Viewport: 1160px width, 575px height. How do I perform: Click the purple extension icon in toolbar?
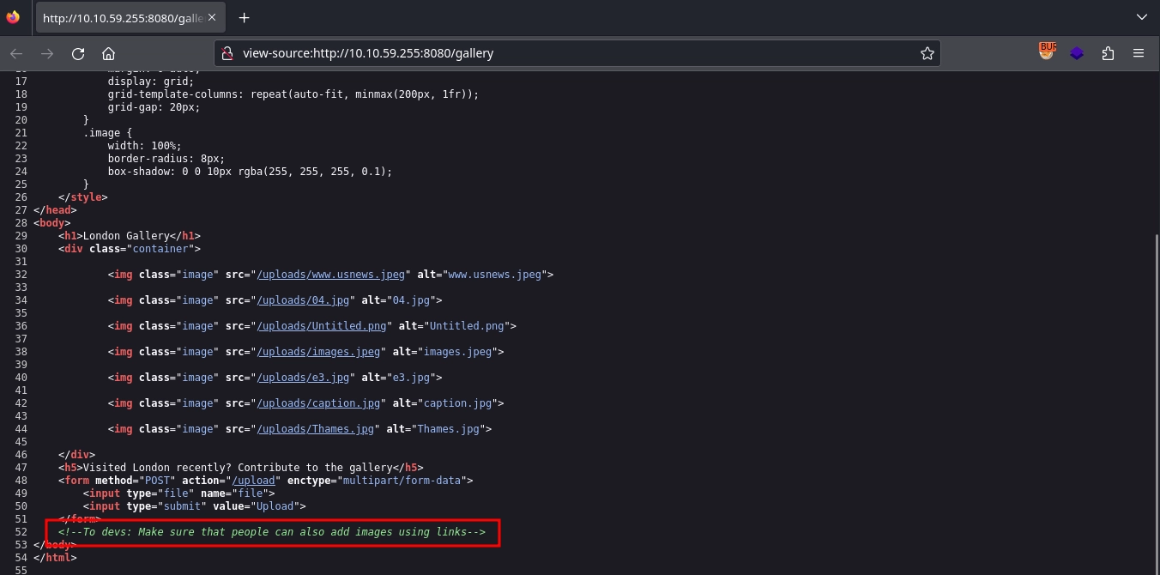1077,53
